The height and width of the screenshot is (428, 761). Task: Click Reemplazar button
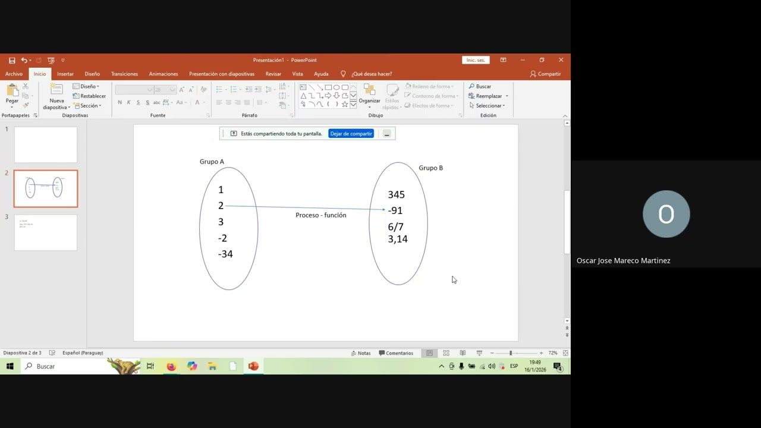(485, 96)
